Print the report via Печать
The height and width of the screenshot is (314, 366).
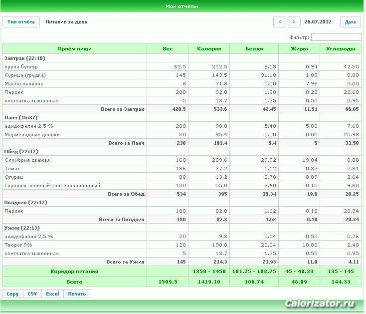pyautogui.click(x=77, y=294)
